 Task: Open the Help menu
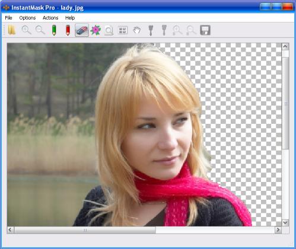(70, 18)
